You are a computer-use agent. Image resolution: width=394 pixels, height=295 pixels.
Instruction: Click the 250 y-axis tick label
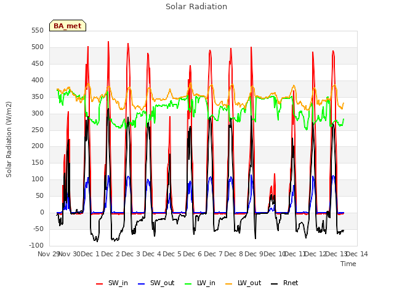[x=38, y=130]
